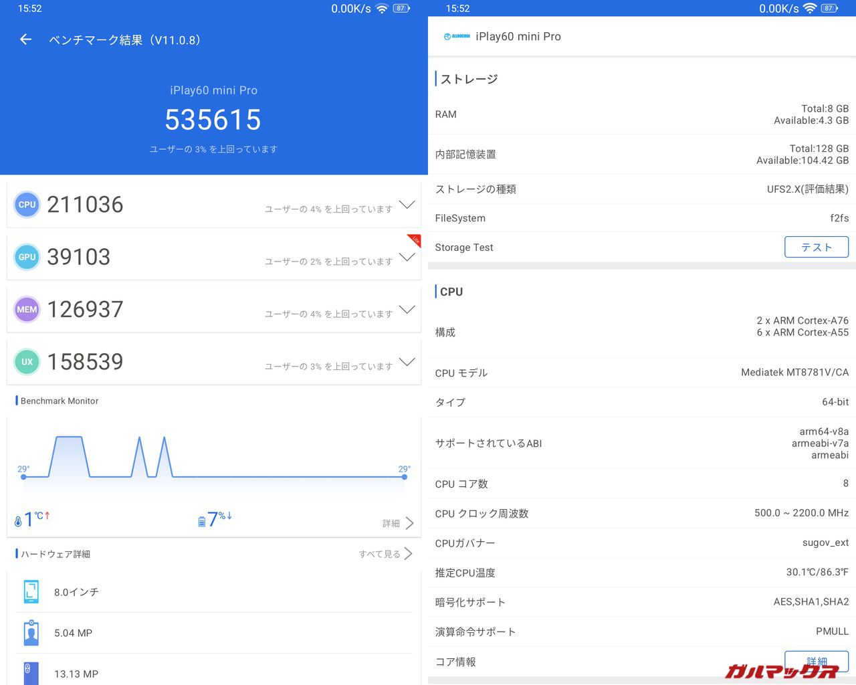The image size is (856, 685).
Task: Expand the GPU score 39103 details
Action: [x=407, y=257]
